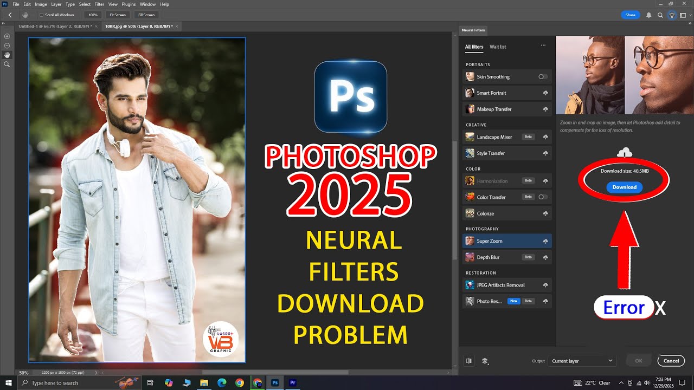Viewport: 694px width, 390px height.
Task: Open the Filter menu
Action: pos(99,4)
